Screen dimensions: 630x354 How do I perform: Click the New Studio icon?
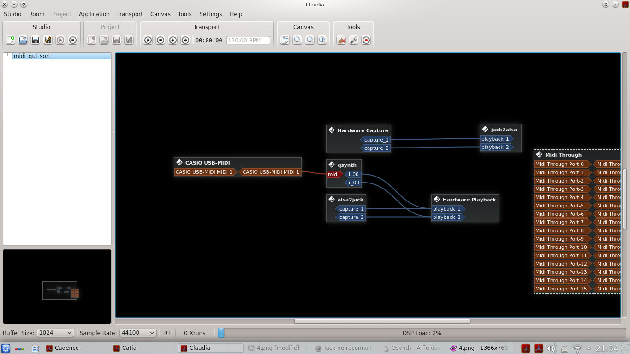point(10,40)
